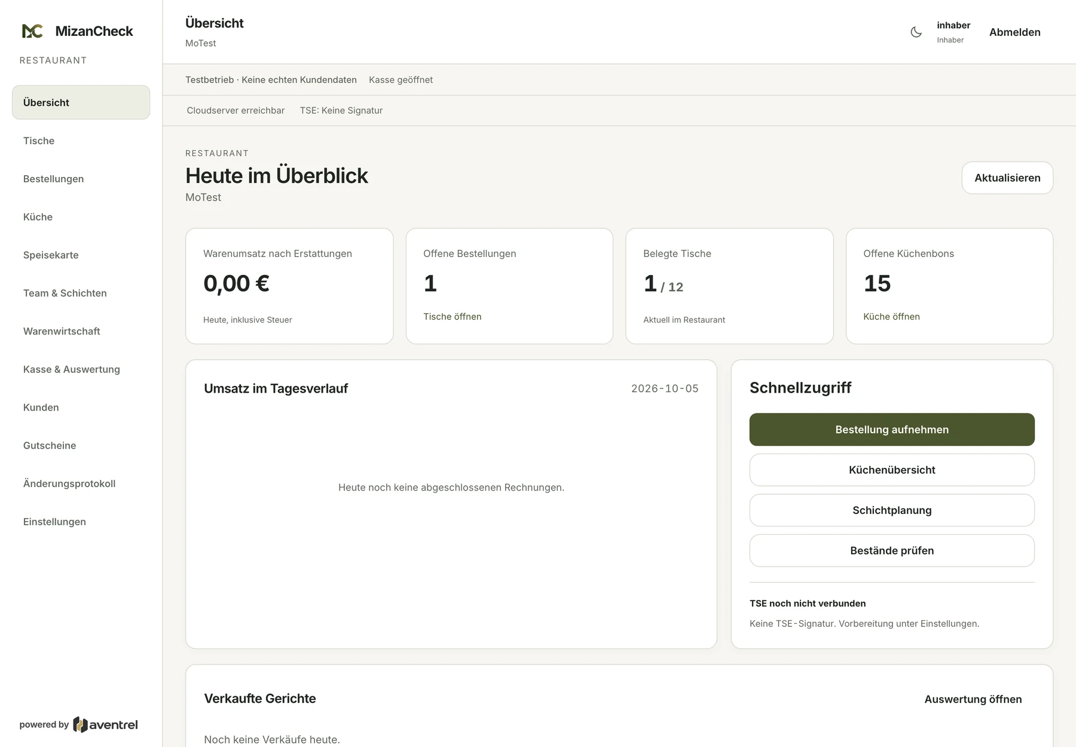Open Speisekarte in the sidebar
This screenshot has height=747, width=1076.
pos(81,255)
